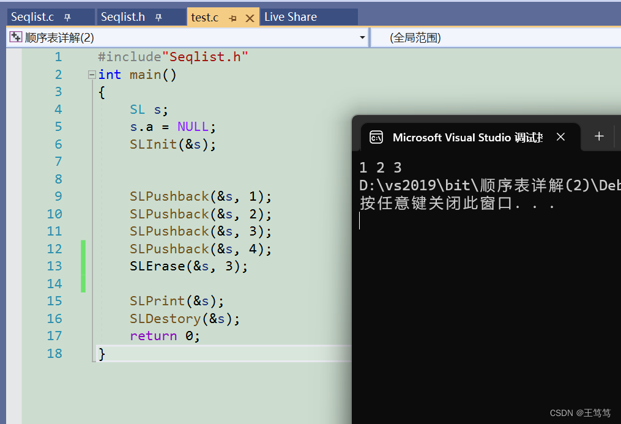The width and height of the screenshot is (621, 424).
Task: Toggle pin icon on test.c tab
Action: (x=233, y=18)
